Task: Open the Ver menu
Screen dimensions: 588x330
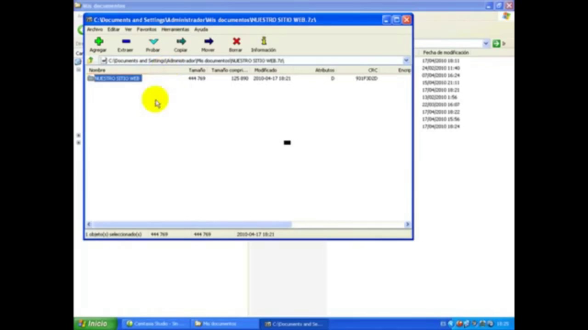Action: tap(128, 29)
